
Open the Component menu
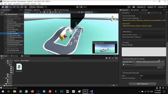point(26,4)
